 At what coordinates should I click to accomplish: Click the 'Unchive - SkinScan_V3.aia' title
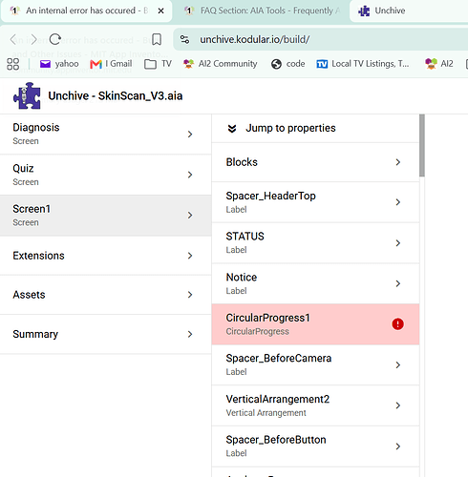click(x=116, y=95)
